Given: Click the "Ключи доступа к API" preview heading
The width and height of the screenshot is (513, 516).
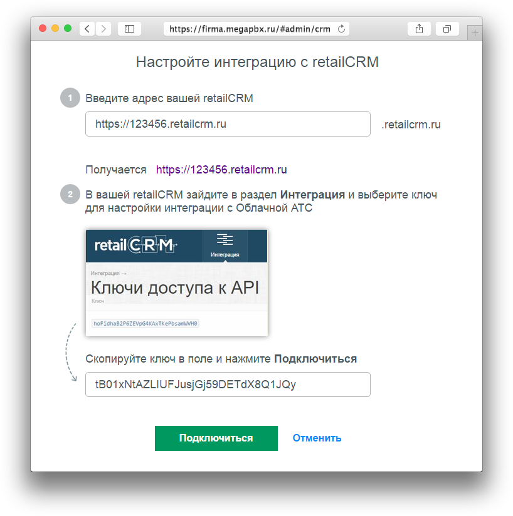Looking at the screenshot, I should 175,287.
